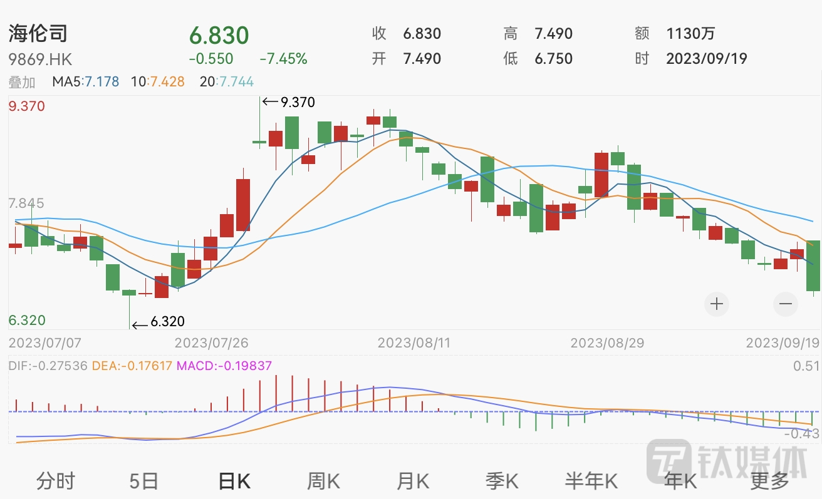The image size is (822, 499).
Task: Select the 5日 chart tab
Action: [x=143, y=481]
